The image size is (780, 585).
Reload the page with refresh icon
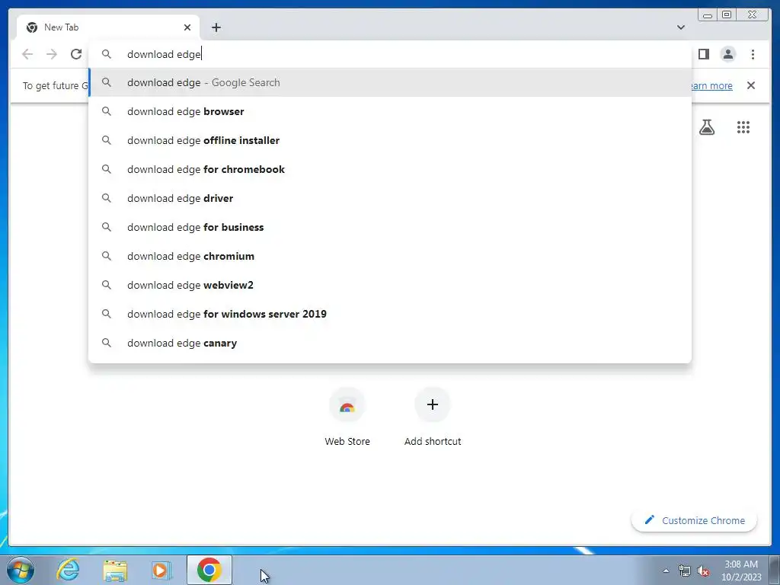coord(76,54)
